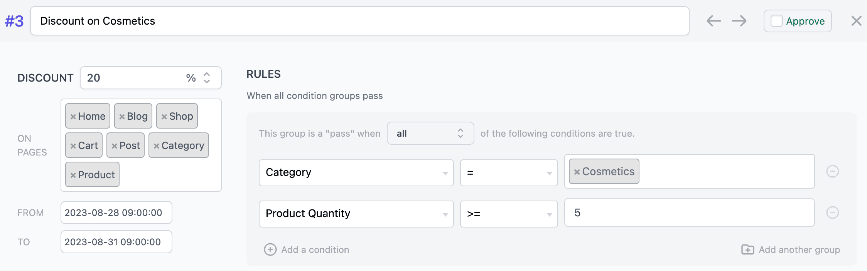
Task: Go to the previous discount with left arrow
Action: pos(714,21)
